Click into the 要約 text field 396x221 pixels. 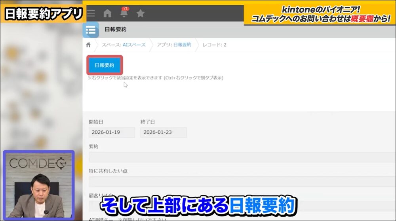coord(238,157)
